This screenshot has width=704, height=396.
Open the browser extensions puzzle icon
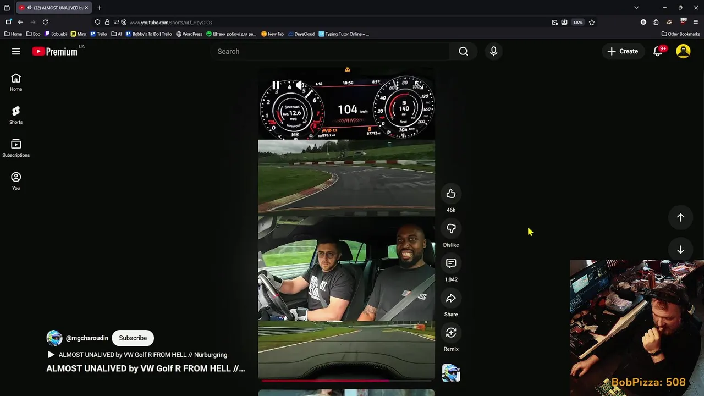tap(656, 22)
